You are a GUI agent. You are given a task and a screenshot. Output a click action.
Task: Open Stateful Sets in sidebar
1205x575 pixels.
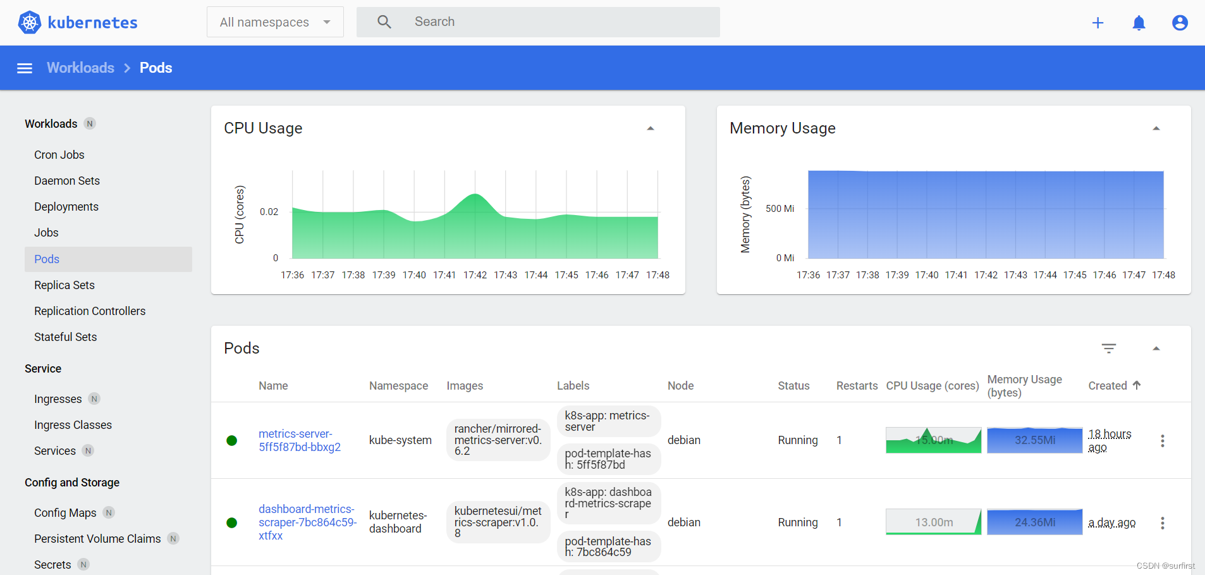pyautogui.click(x=66, y=337)
